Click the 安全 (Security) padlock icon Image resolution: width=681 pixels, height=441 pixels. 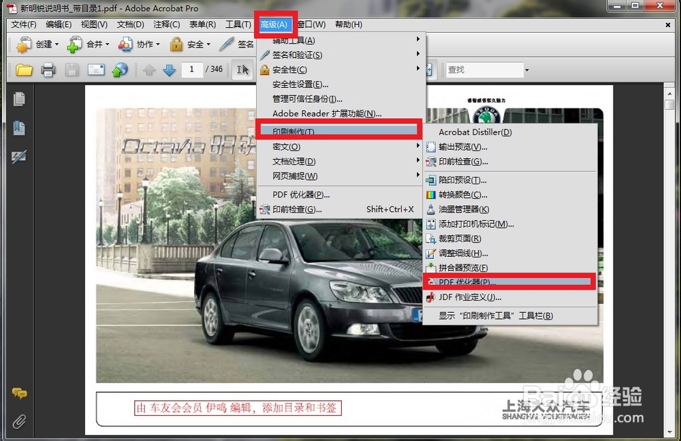tap(176, 44)
